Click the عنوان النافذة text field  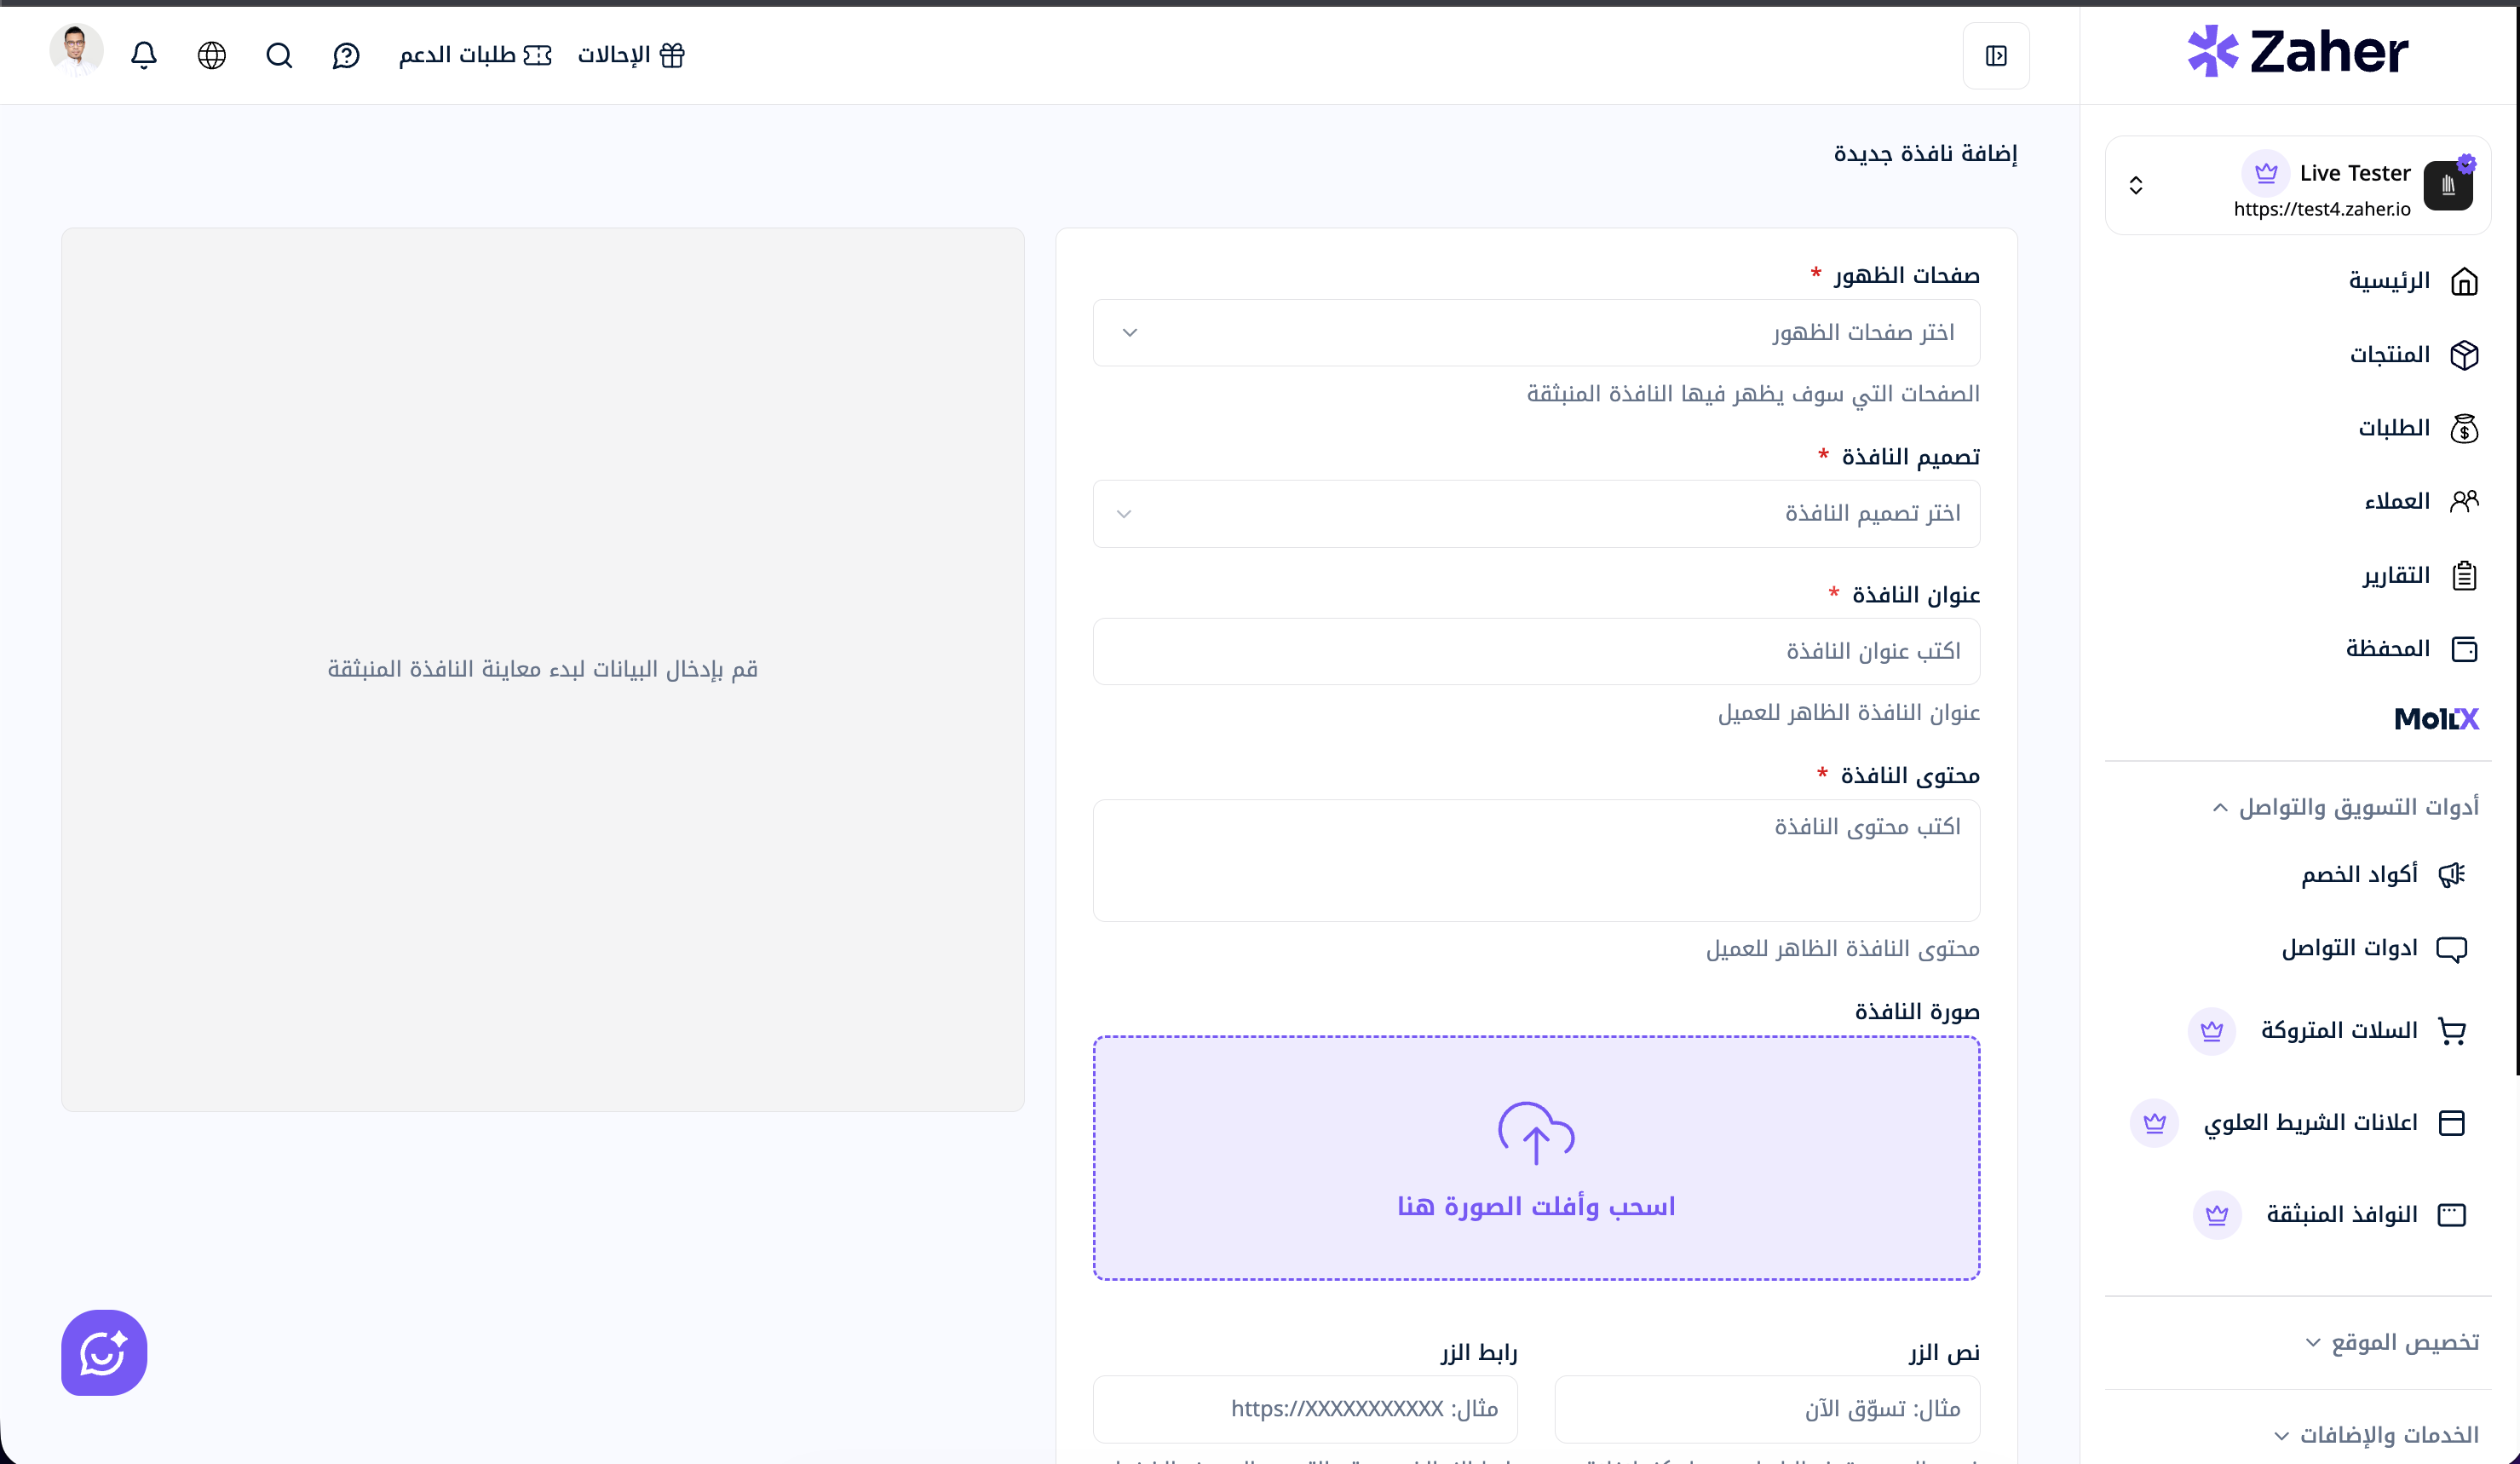(1536, 652)
